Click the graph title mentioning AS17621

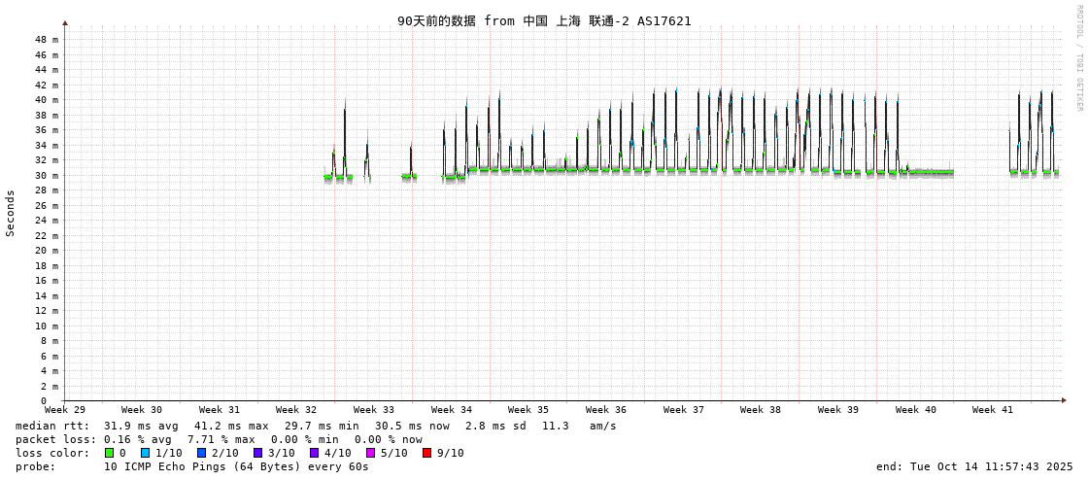coord(544,20)
